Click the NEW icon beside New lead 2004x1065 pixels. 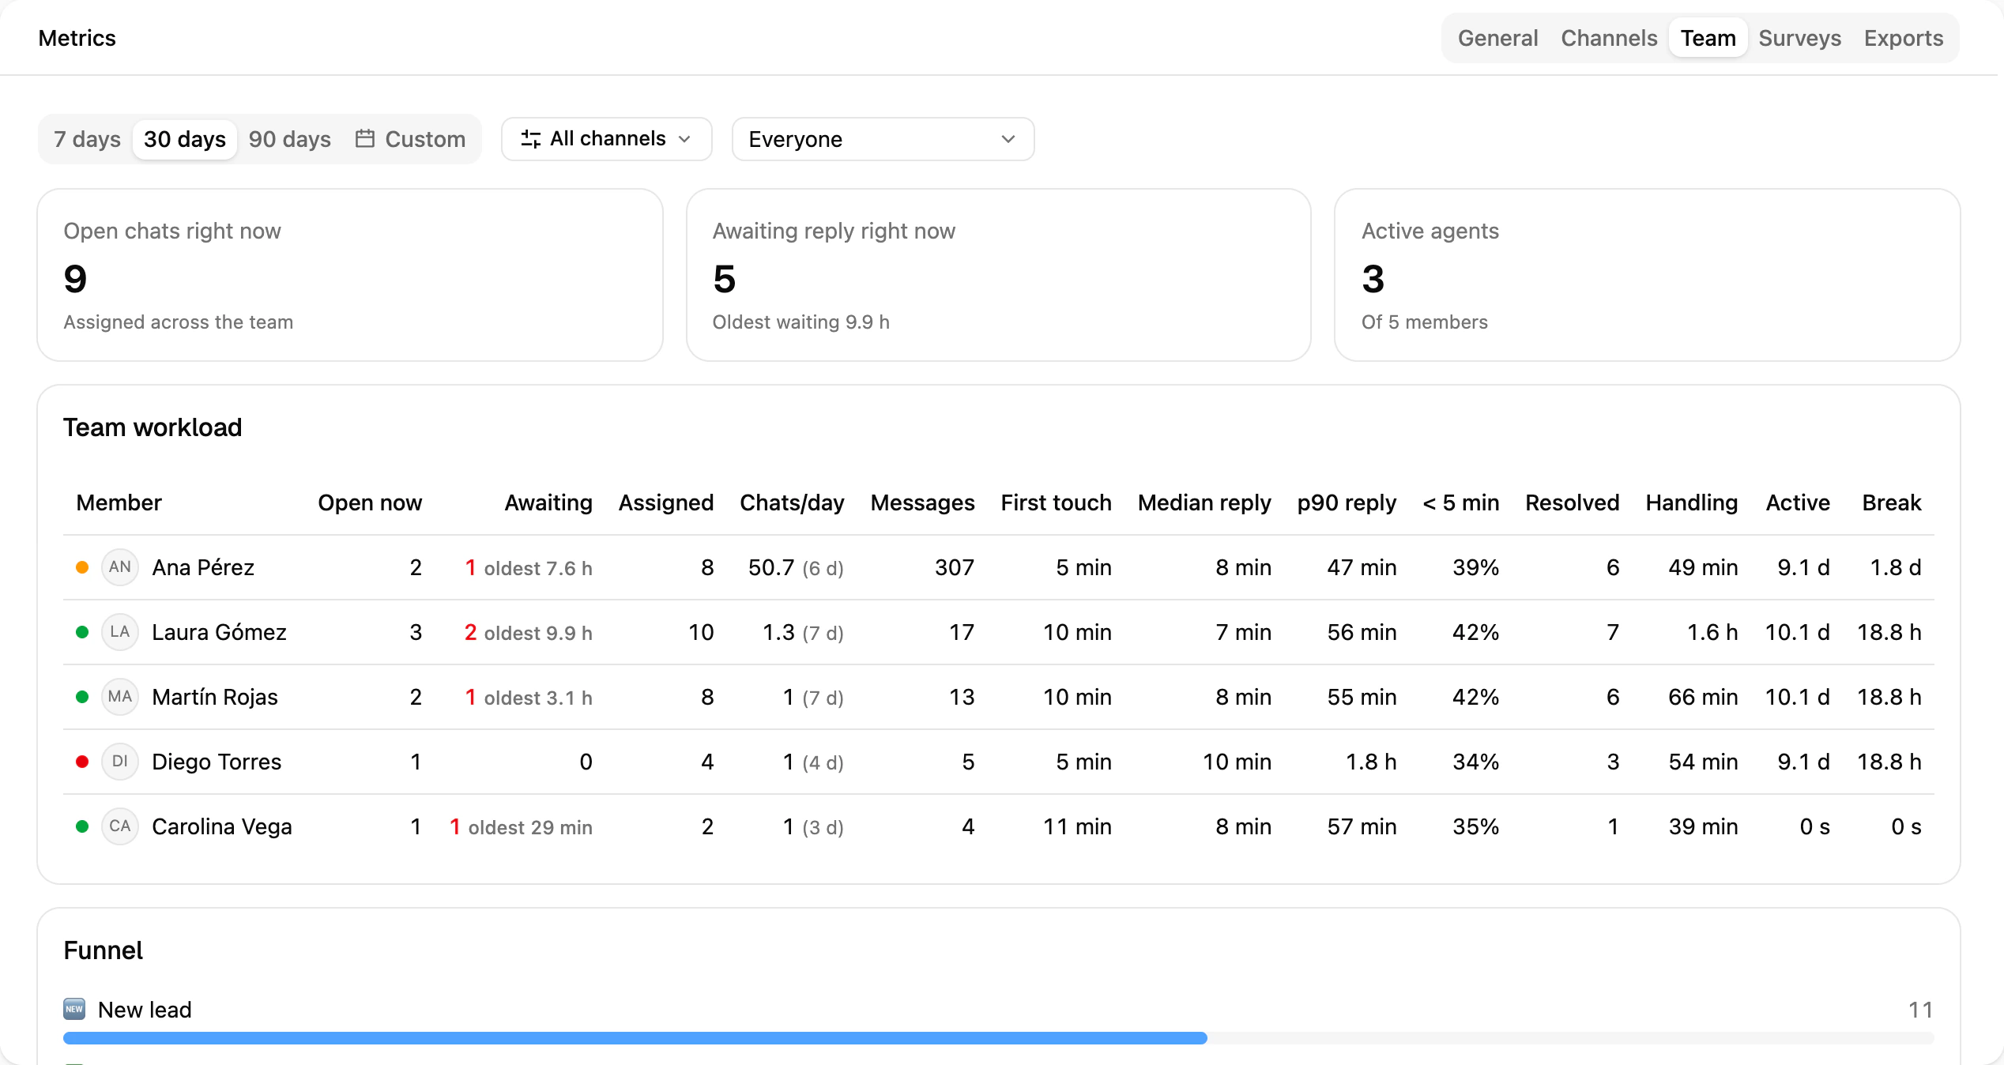point(74,1009)
